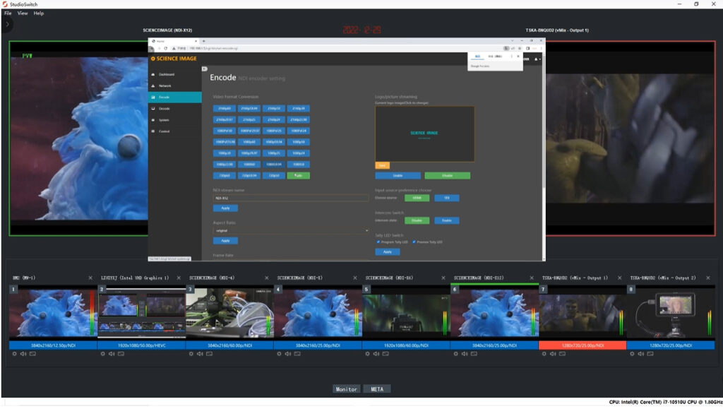Open settings gear for source 2

(103, 354)
